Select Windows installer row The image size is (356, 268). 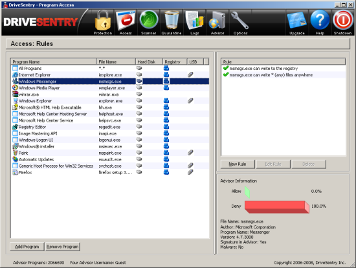coord(110,146)
